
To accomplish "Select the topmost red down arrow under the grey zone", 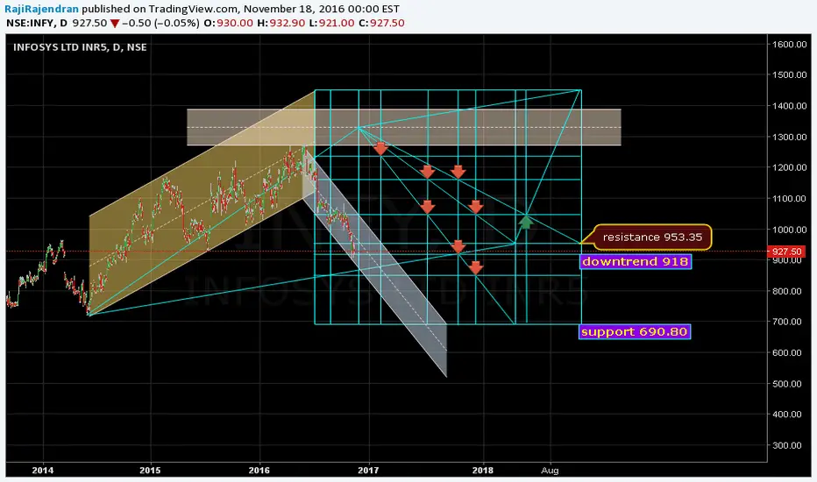I will 380,148.
